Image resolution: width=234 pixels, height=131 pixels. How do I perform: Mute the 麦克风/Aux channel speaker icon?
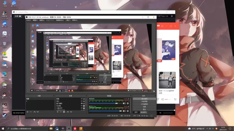point(124,111)
